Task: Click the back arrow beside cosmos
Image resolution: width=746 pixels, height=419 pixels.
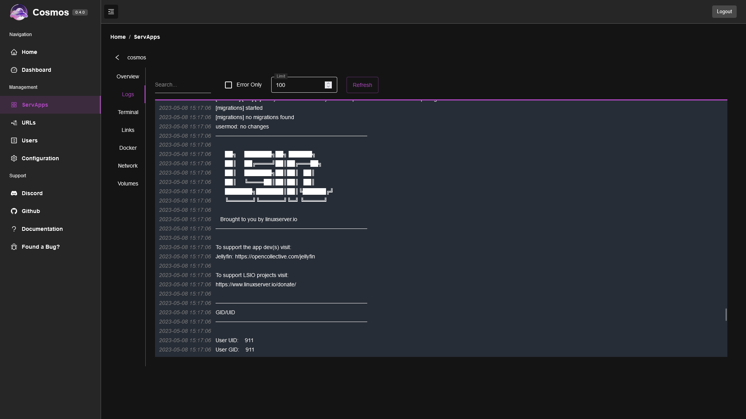Action: 117,57
